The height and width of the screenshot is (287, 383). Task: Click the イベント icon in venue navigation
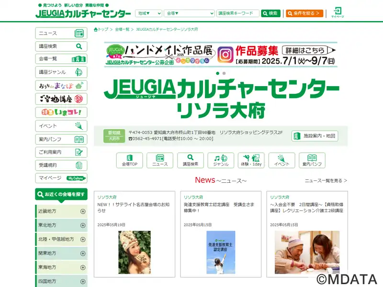point(282,160)
